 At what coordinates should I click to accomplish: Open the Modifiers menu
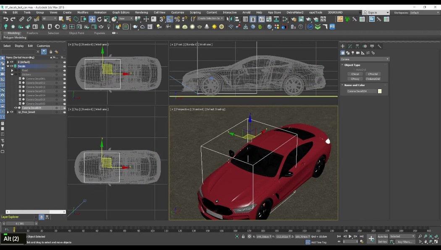(83, 12)
